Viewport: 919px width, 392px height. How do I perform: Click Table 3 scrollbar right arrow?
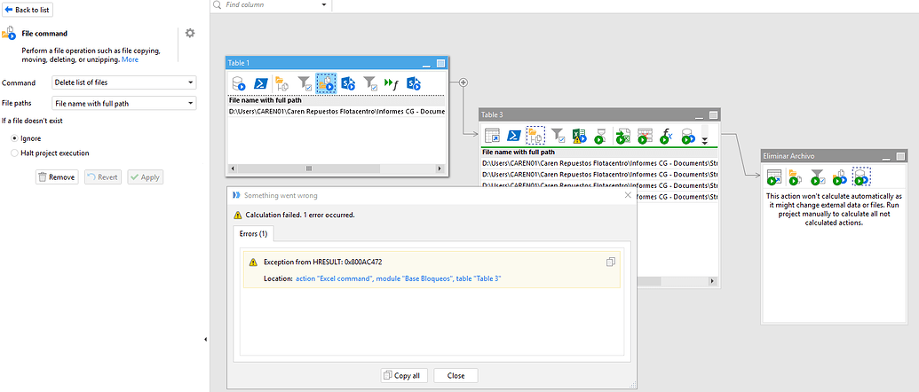(713, 281)
